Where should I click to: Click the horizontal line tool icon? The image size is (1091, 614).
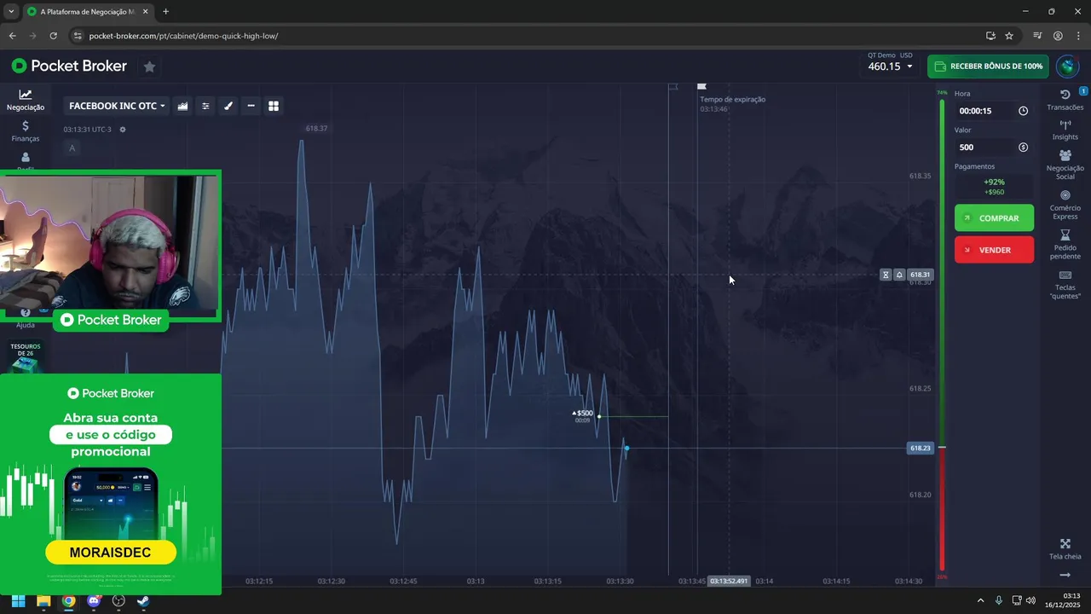[x=251, y=106]
